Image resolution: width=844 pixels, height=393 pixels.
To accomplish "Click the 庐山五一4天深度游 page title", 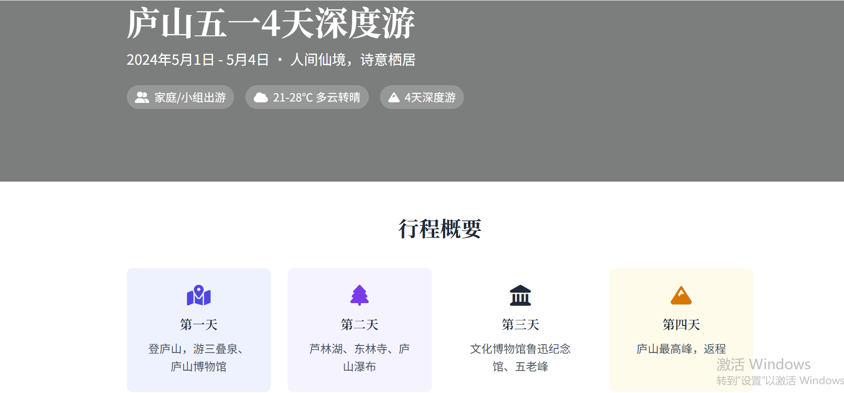I will [x=270, y=23].
